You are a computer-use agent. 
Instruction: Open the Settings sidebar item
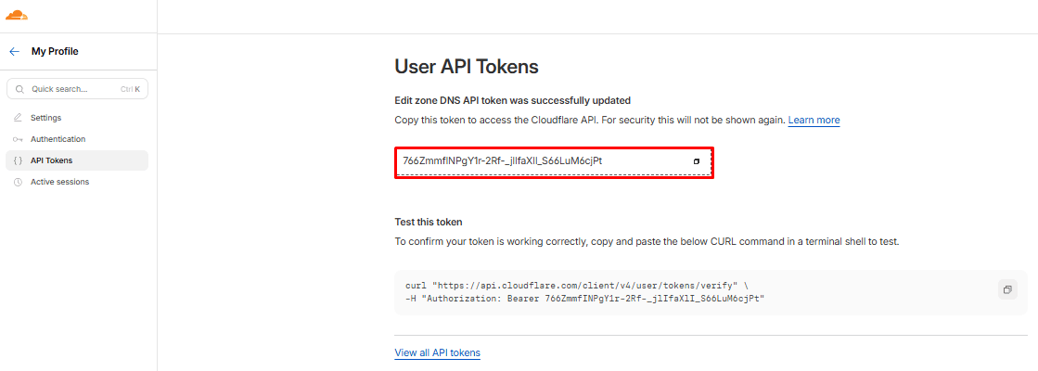tap(45, 118)
